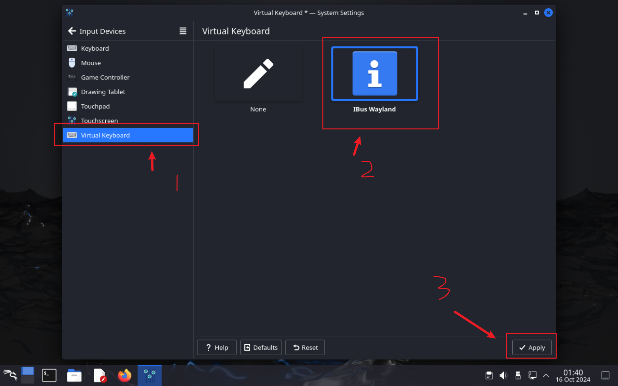Minimize the System Settings window
The width and height of the screenshot is (618, 386).
(x=525, y=13)
